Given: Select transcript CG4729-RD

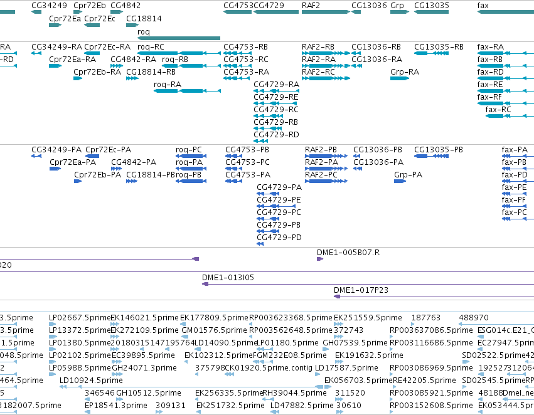Looking at the screenshot, I should [x=260, y=141].
